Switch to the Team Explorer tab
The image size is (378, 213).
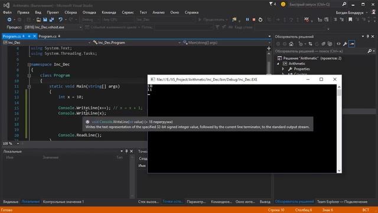[x=342, y=202]
